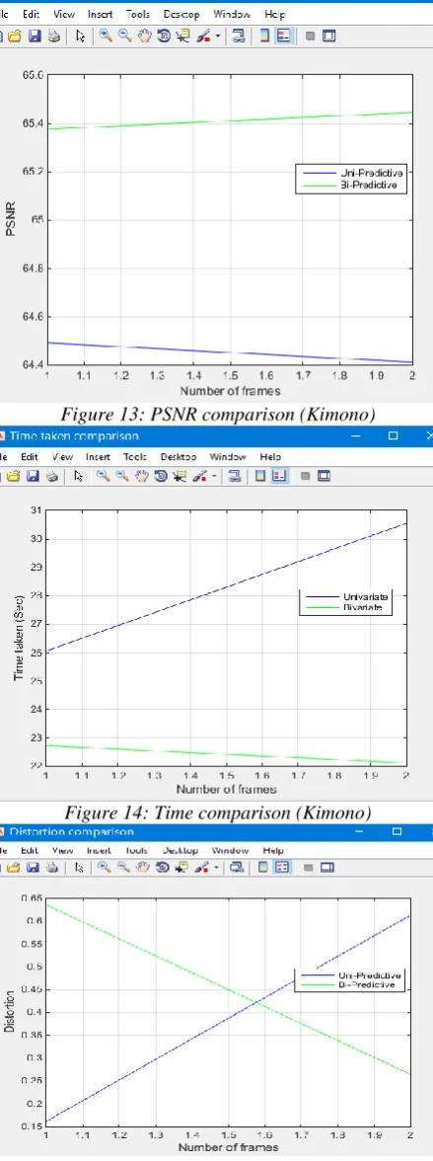Minimize the Distortion comparison window

pos(360,831)
